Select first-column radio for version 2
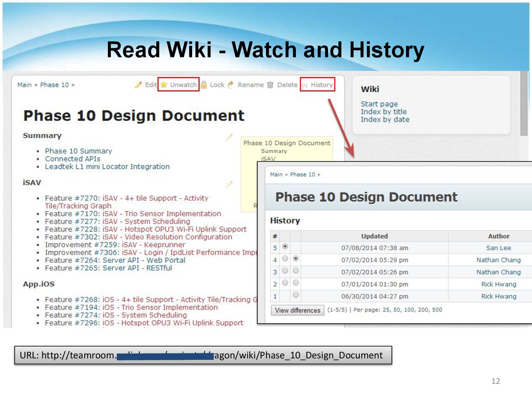The height and width of the screenshot is (399, 532). click(285, 283)
